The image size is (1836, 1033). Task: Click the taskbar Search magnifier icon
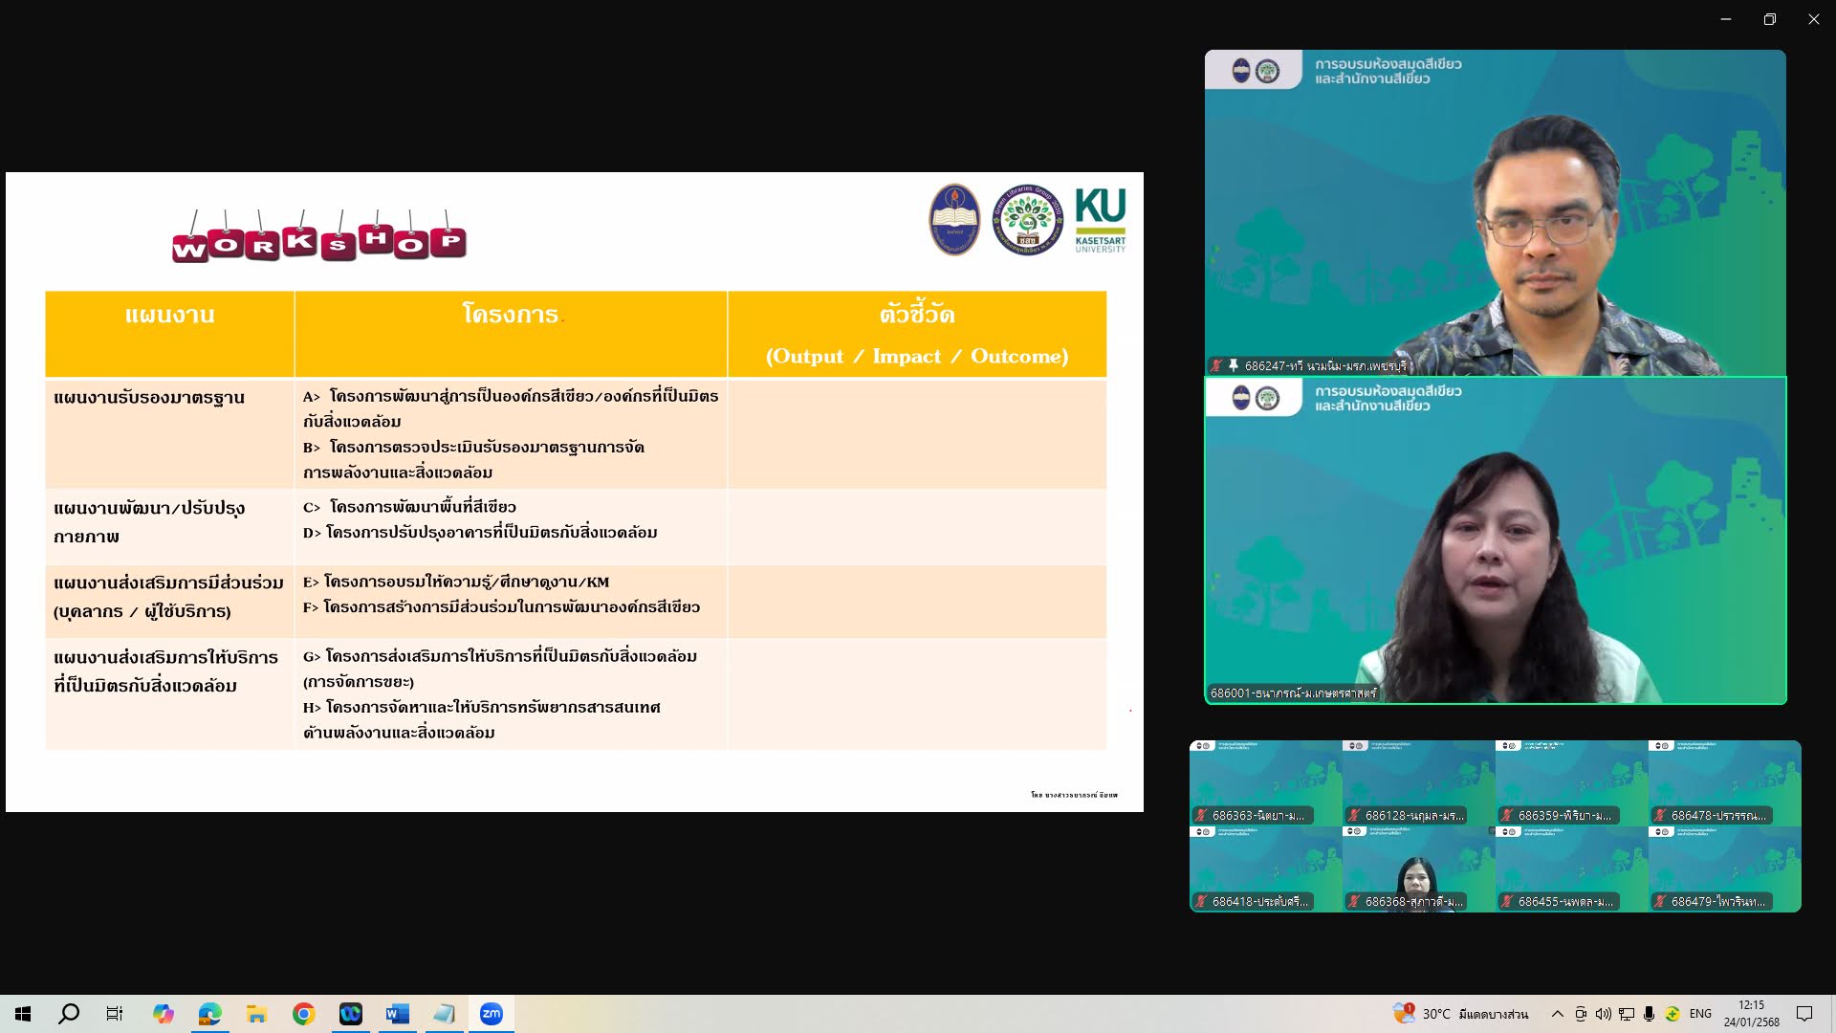pyautogui.click(x=69, y=1014)
